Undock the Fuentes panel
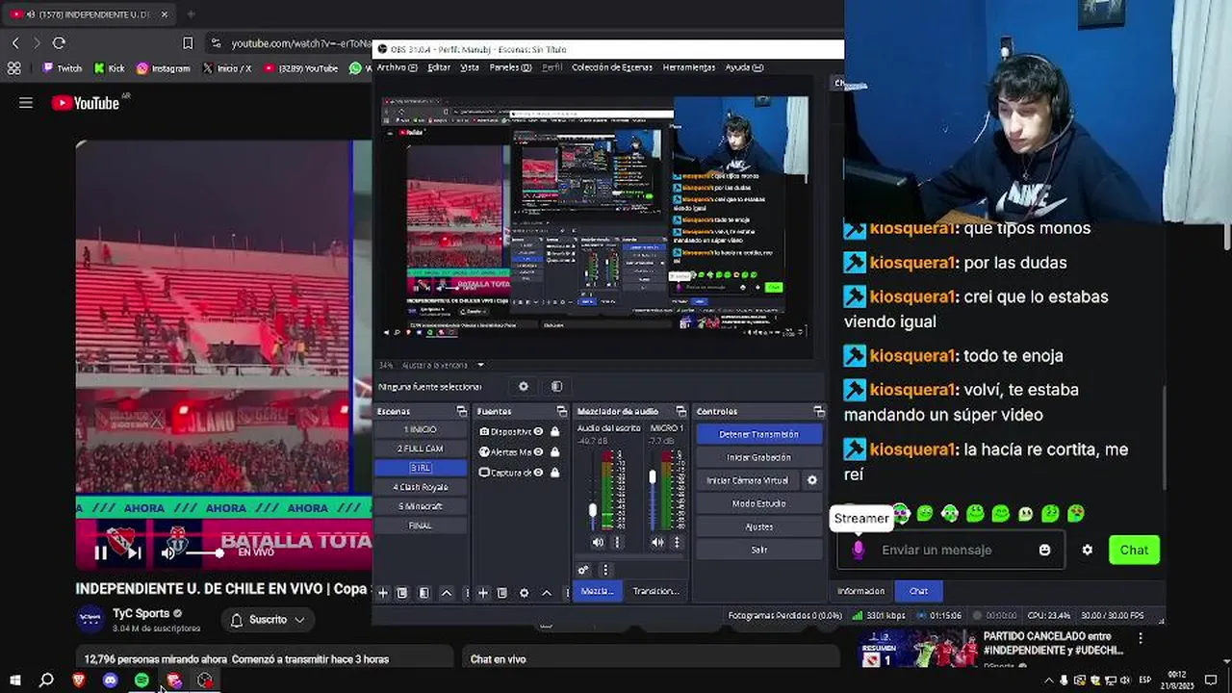Viewport: 1232px width, 693px height. [561, 411]
